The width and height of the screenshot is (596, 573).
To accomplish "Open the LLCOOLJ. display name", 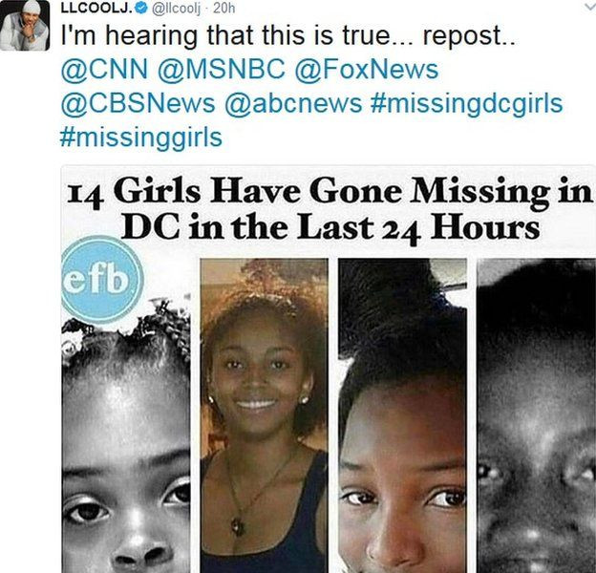I will 97,9.
